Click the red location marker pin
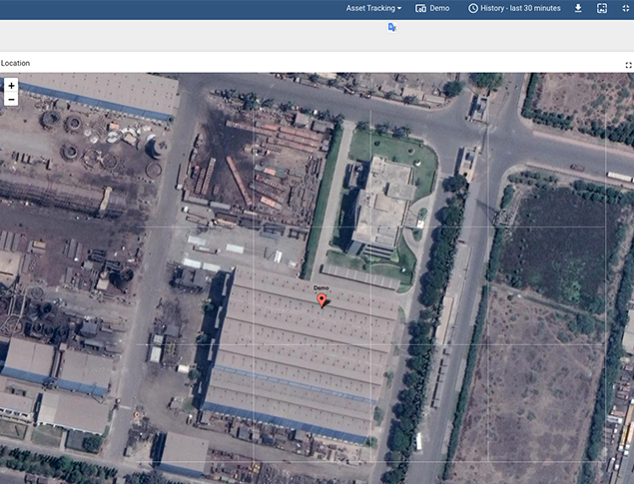Screen dimensions: 634x484 pos(321,299)
